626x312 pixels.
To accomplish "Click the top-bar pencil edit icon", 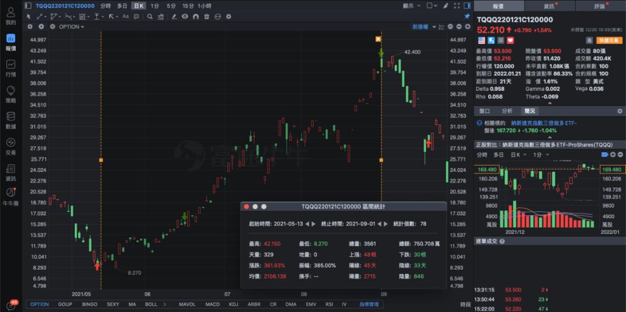I will tap(446, 6).
